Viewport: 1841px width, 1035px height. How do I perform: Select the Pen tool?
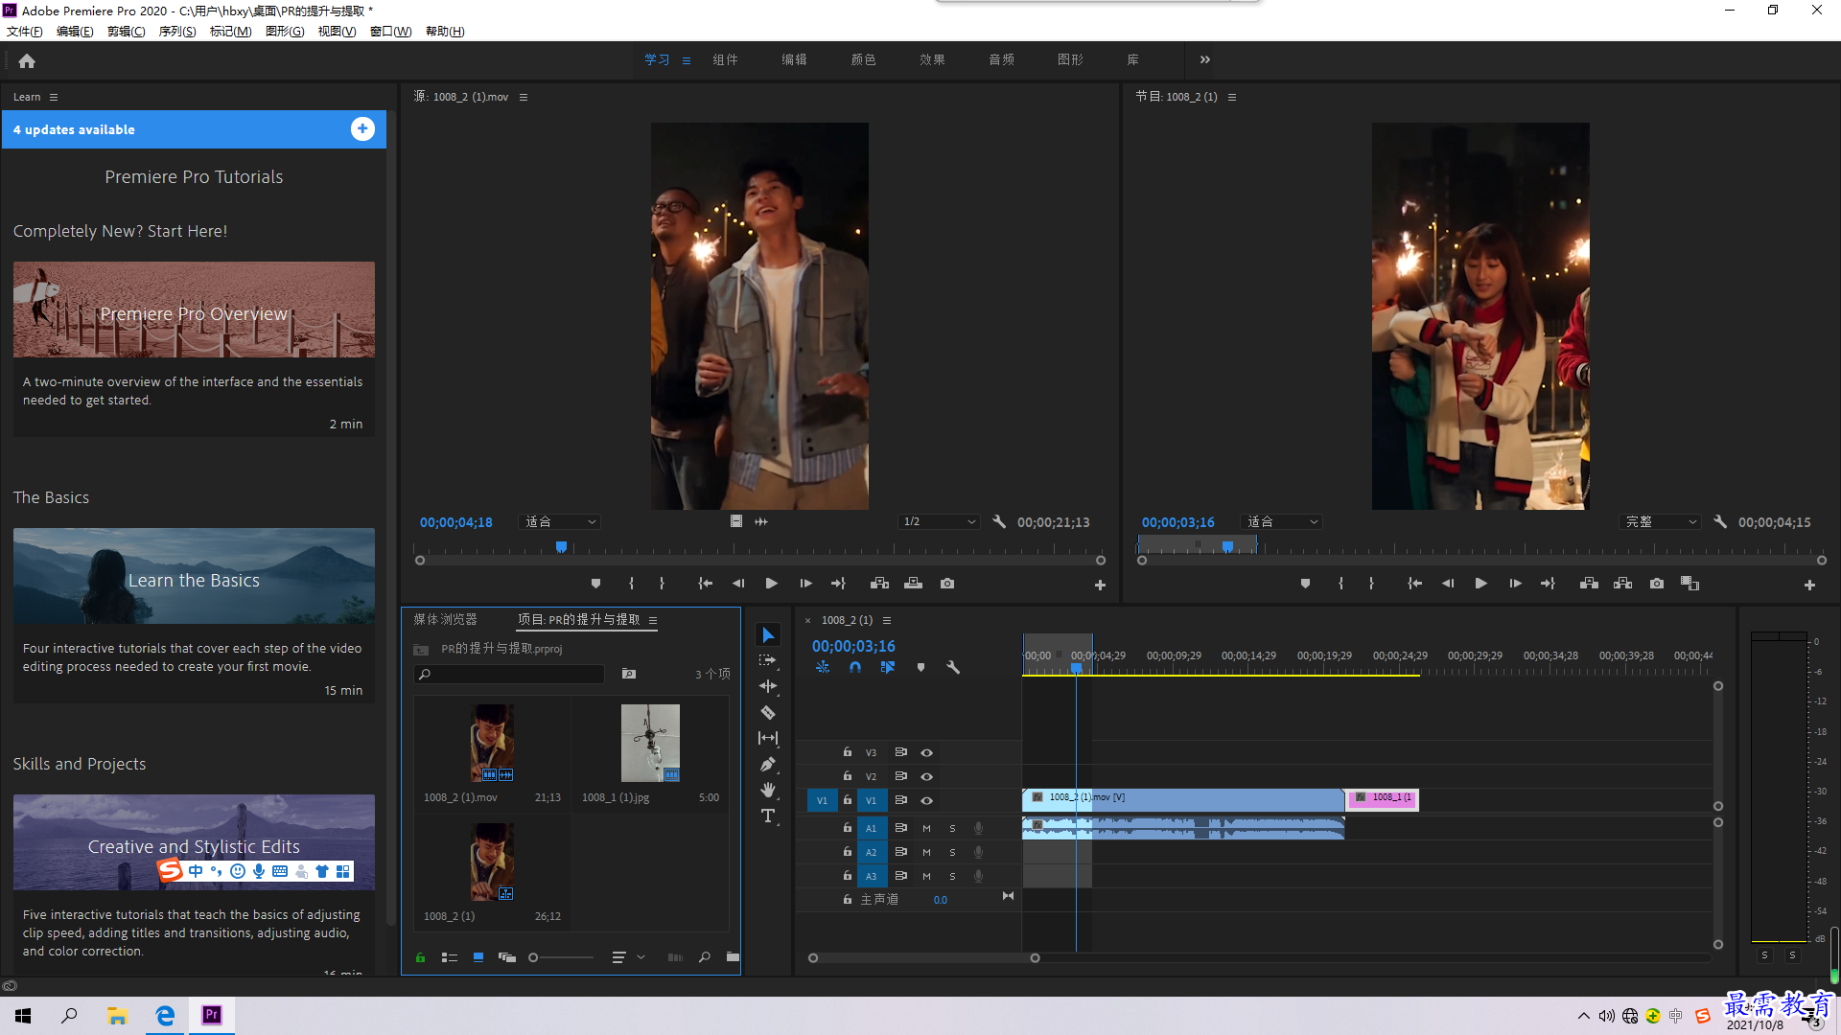(768, 764)
